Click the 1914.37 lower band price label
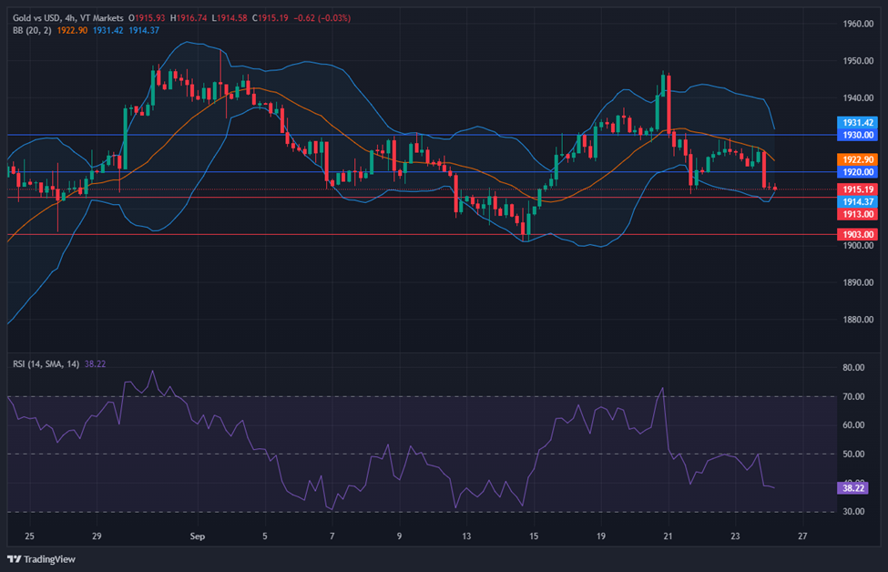 pos(857,201)
